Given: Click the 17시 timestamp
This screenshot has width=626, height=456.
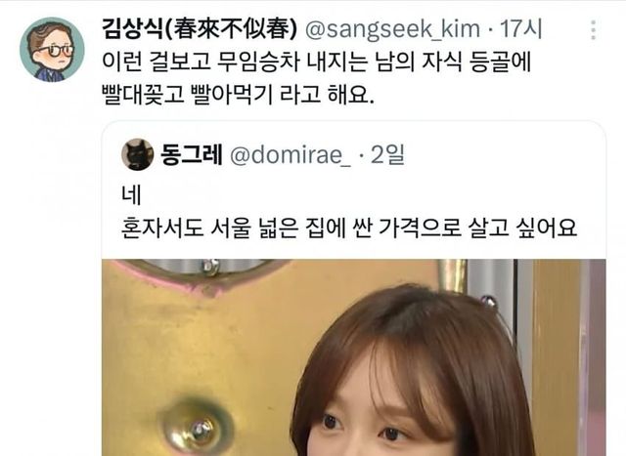Looking at the screenshot, I should [521, 29].
